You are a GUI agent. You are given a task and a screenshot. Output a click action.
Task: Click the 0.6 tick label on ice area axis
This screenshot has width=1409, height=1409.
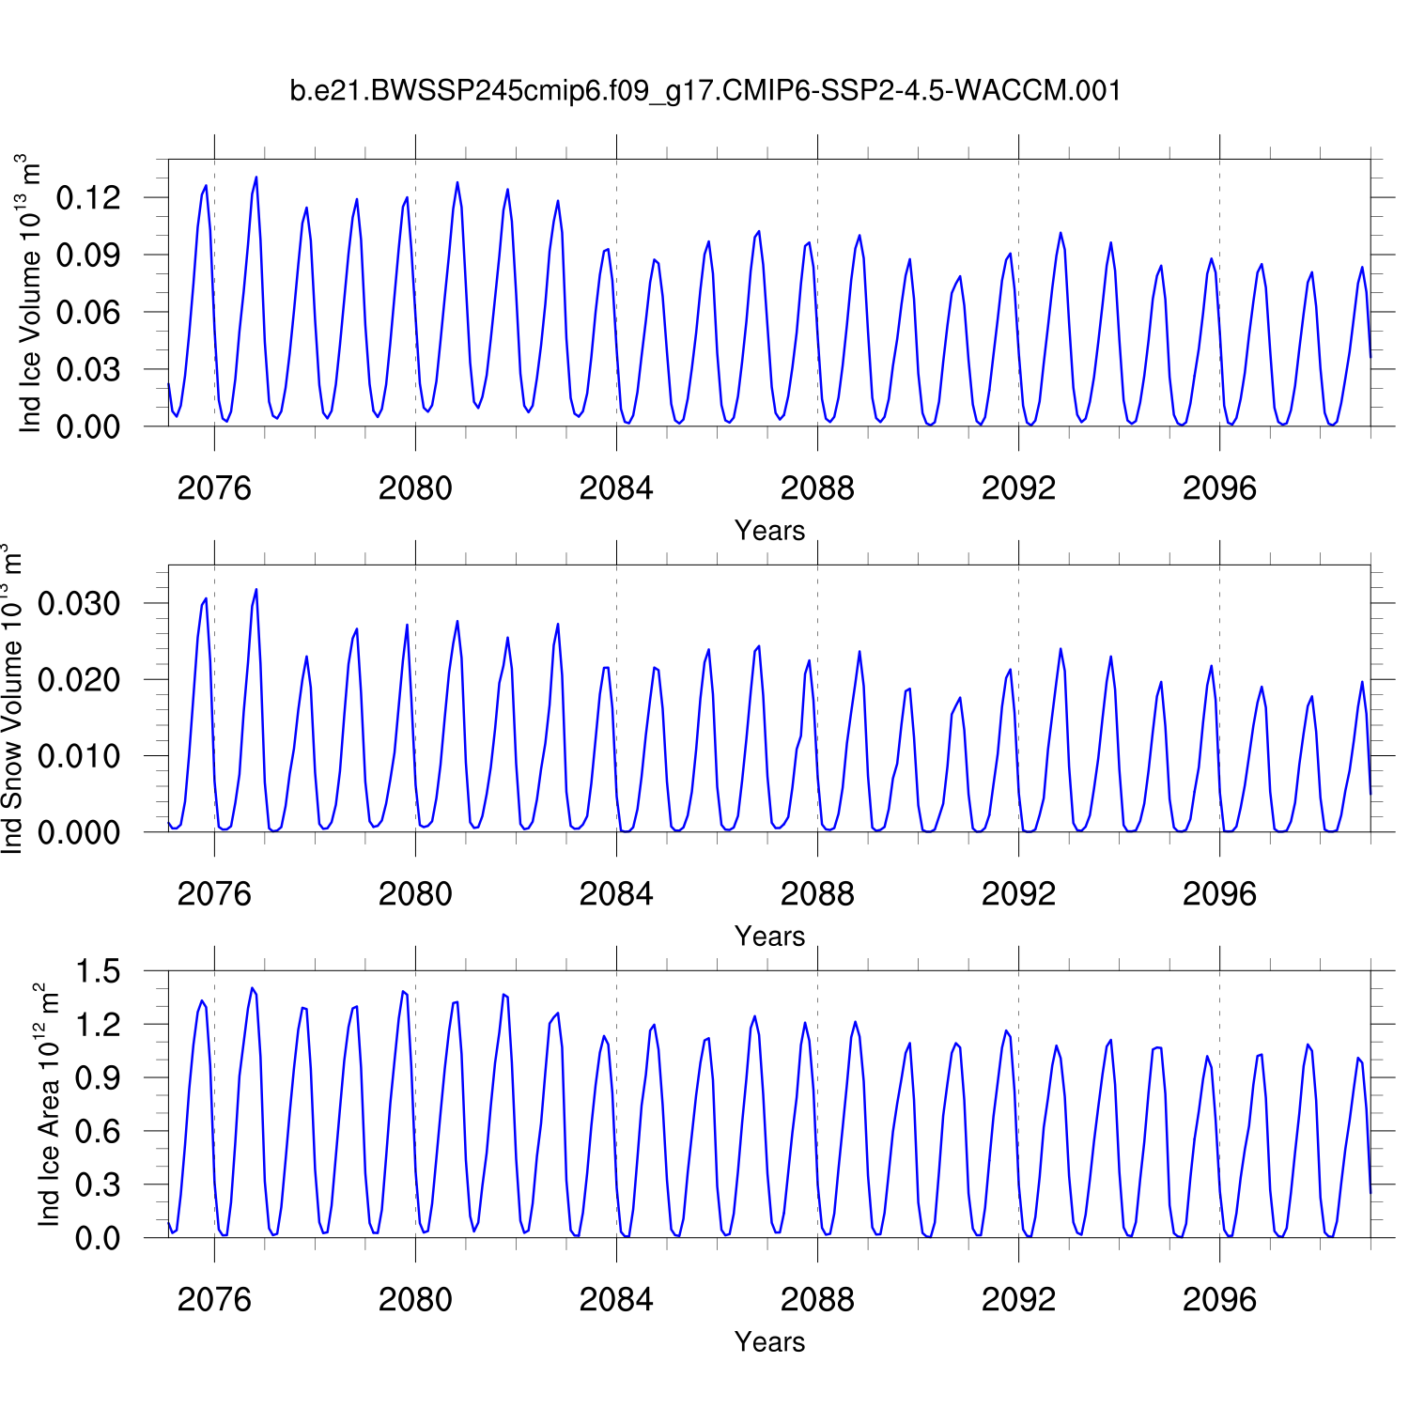point(99,1132)
